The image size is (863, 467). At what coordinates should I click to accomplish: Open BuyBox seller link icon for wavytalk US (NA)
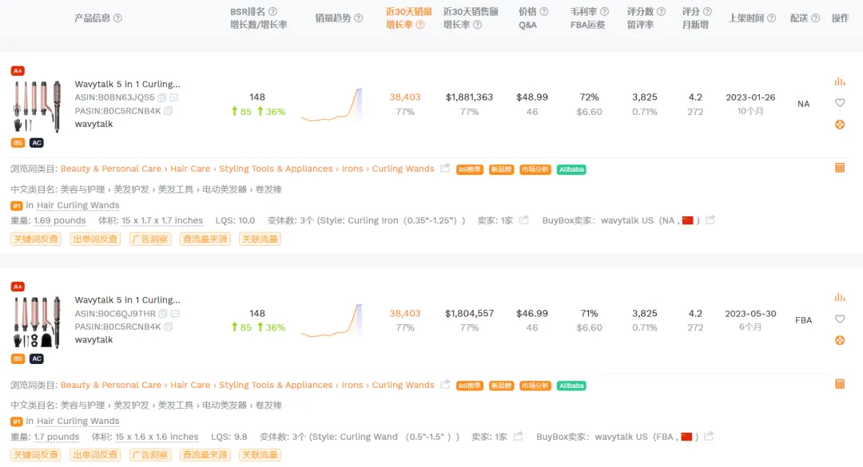click(710, 220)
